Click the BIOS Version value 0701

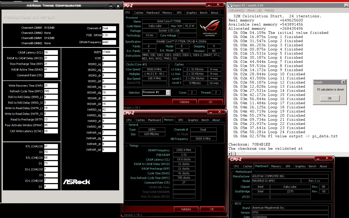pyautogui.click(x=290, y=213)
